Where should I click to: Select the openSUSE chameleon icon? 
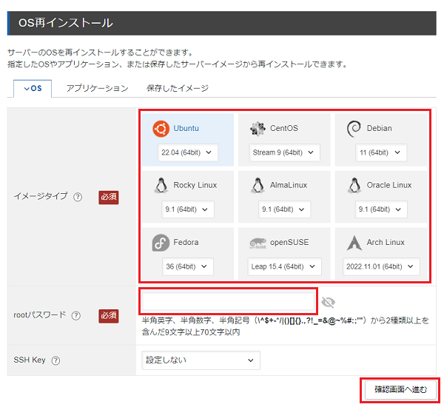tap(258, 243)
